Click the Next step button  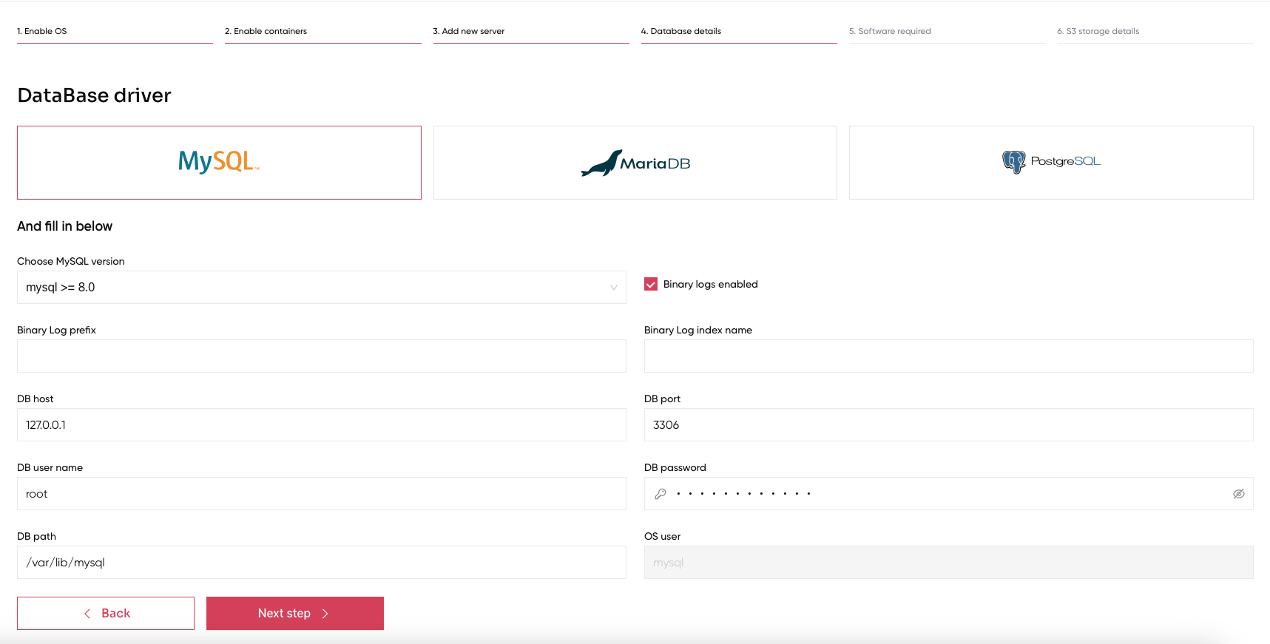295,613
